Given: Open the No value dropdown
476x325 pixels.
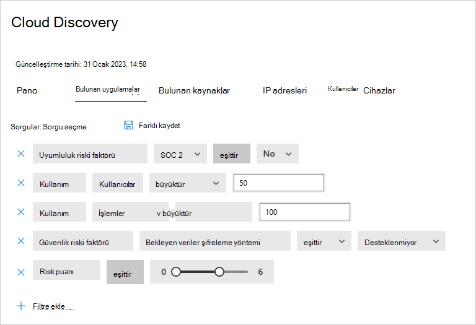Looking at the screenshot, I should [278, 154].
